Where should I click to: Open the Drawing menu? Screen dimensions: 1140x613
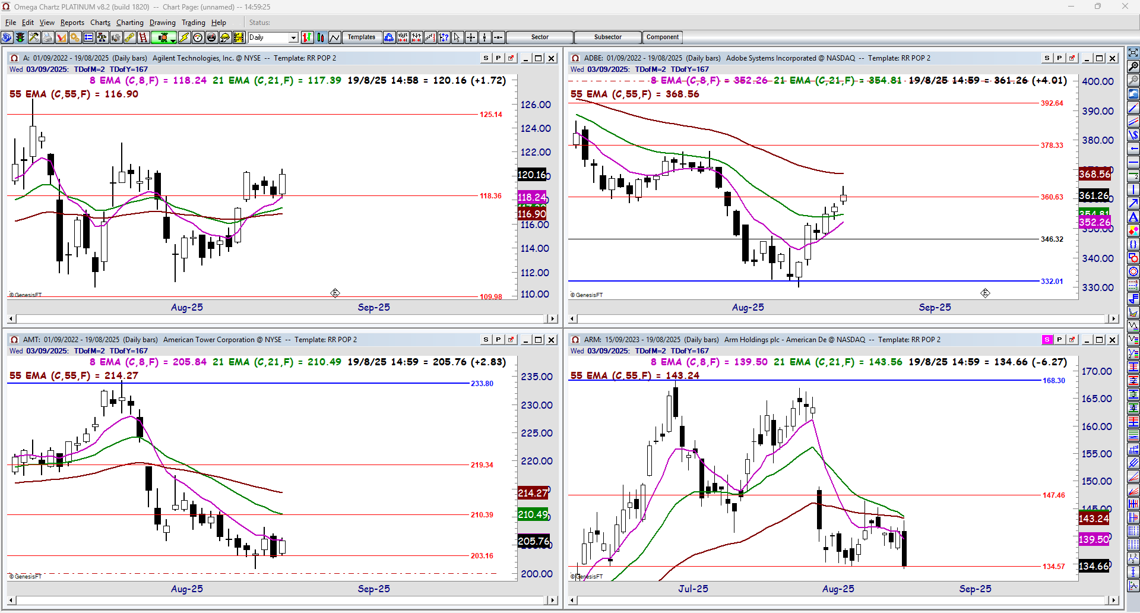(x=163, y=23)
